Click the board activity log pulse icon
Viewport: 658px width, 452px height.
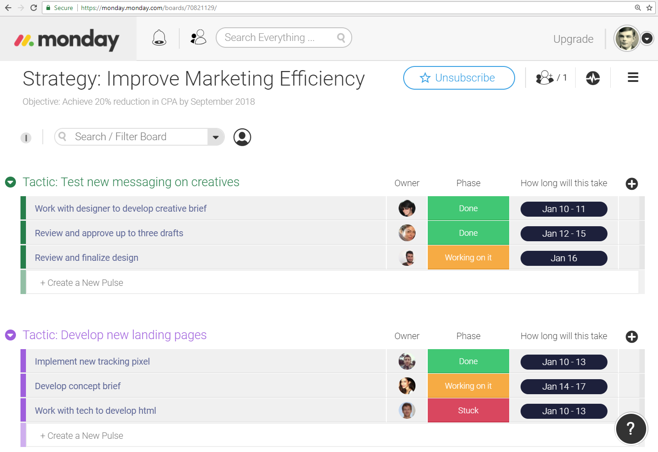click(592, 78)
